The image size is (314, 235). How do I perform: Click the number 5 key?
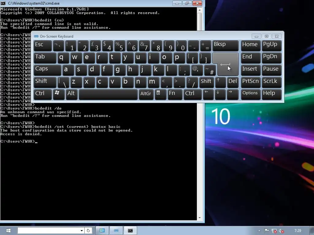[x=120, y=46]
